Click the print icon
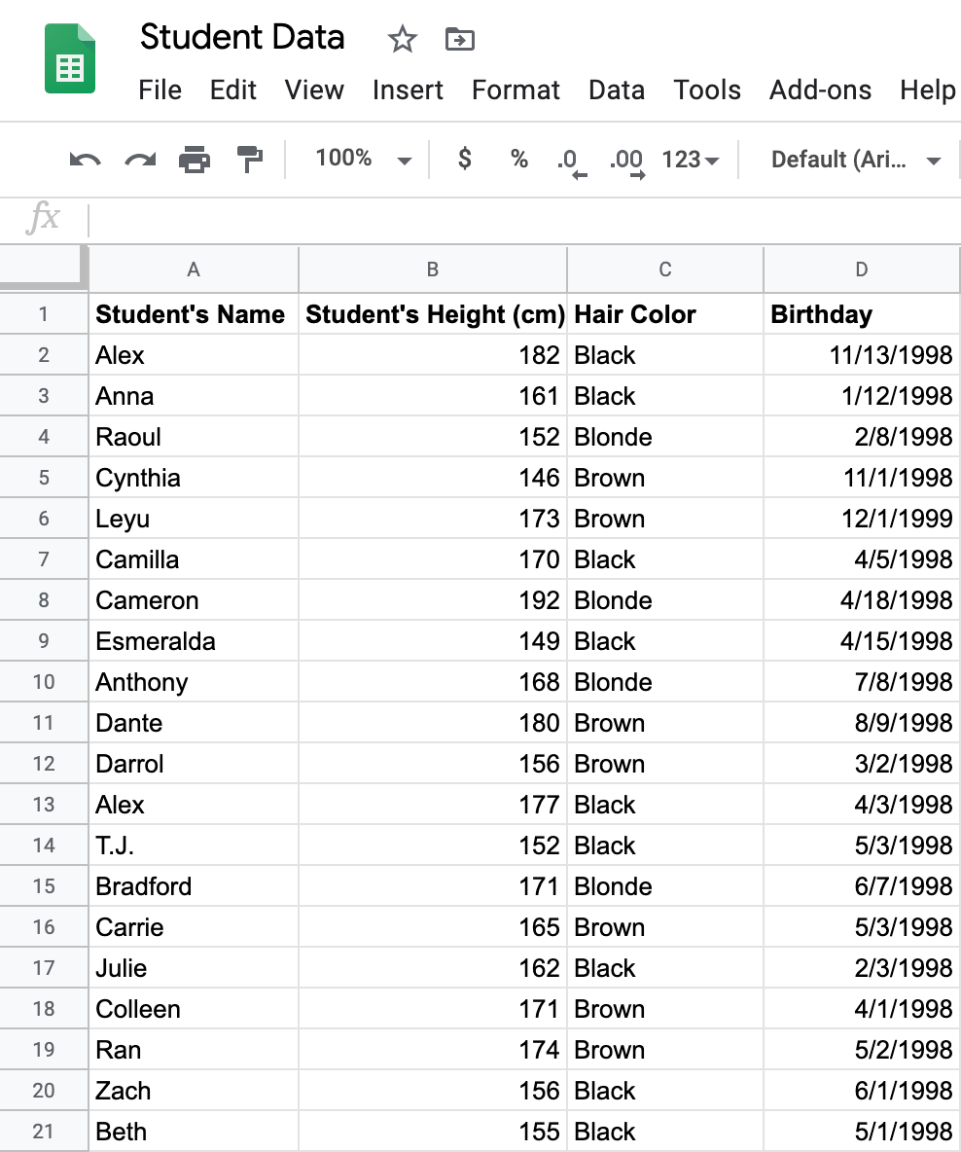961x1152 pixels. (x=195, y=159)
